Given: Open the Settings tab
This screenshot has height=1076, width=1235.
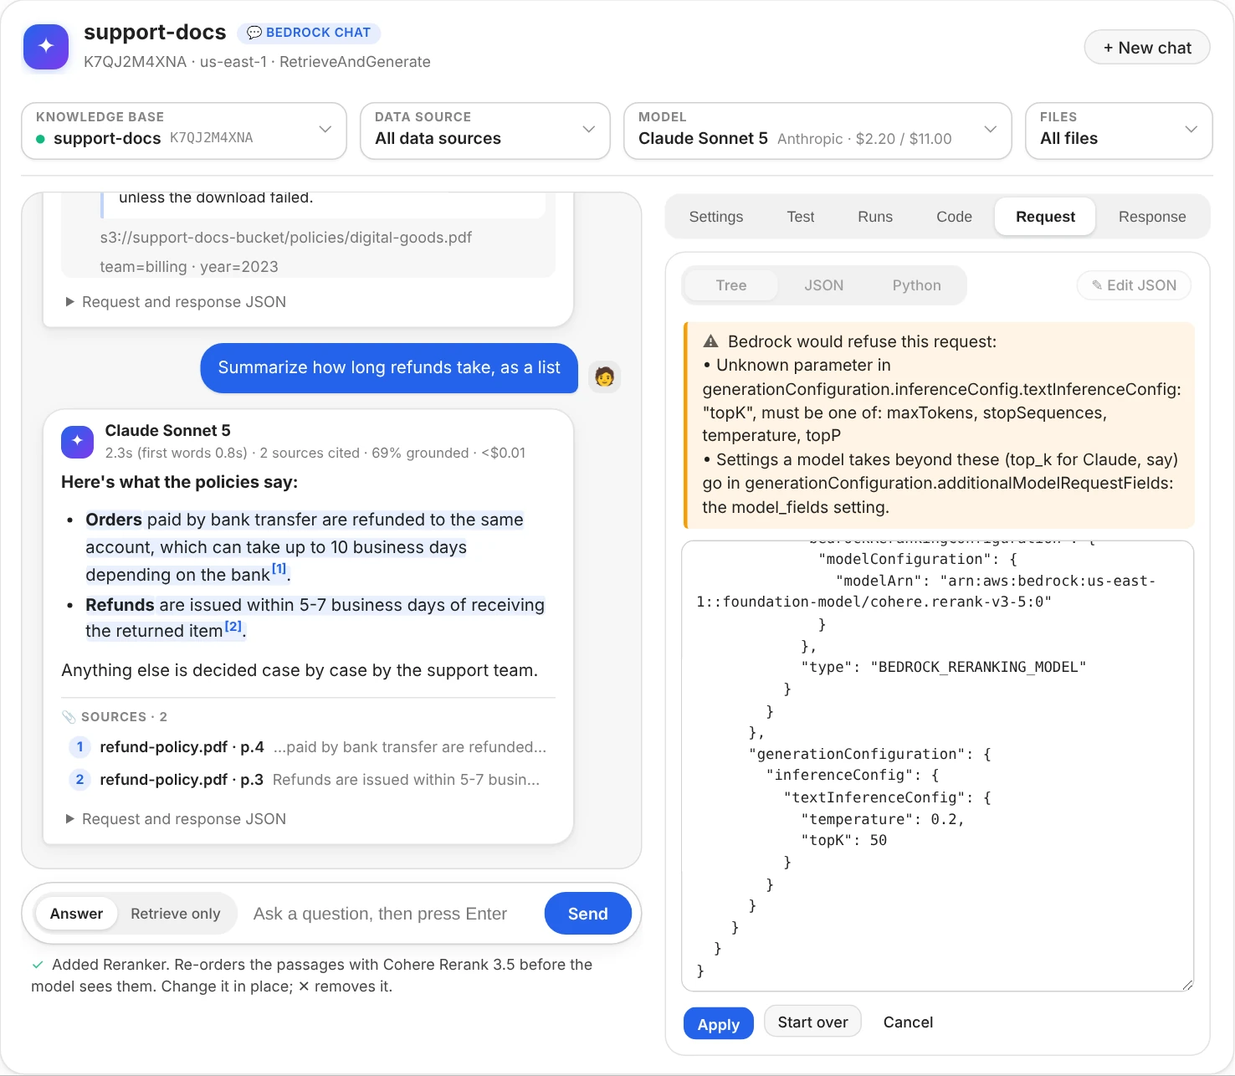Looking at the screenshot, I should click(x=716, y=217).
